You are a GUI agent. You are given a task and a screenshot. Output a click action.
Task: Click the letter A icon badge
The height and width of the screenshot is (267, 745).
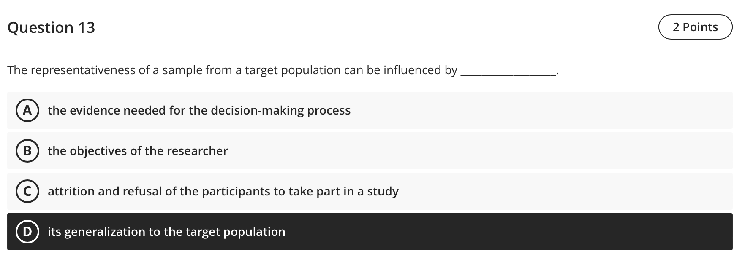27,111
